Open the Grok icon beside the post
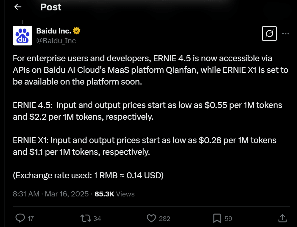 pyautogui.click(x=269, y=33)
